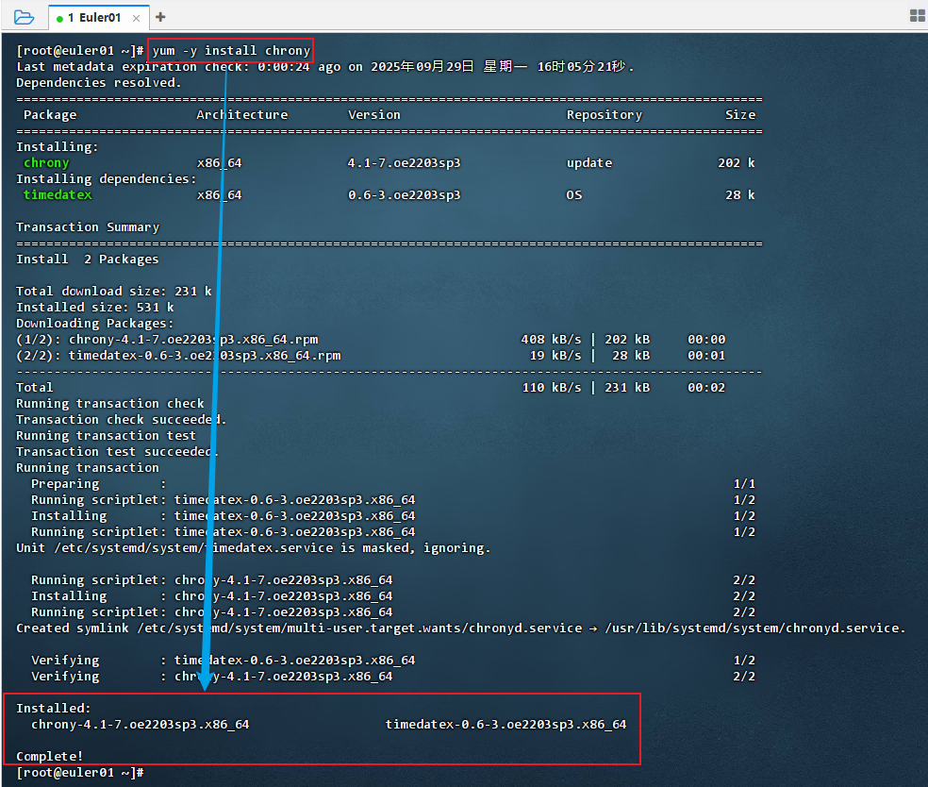The height and width of the screenshot is (787, 928).
Task: Click the '408 kB/s' download speed
Action: (551, 340)
